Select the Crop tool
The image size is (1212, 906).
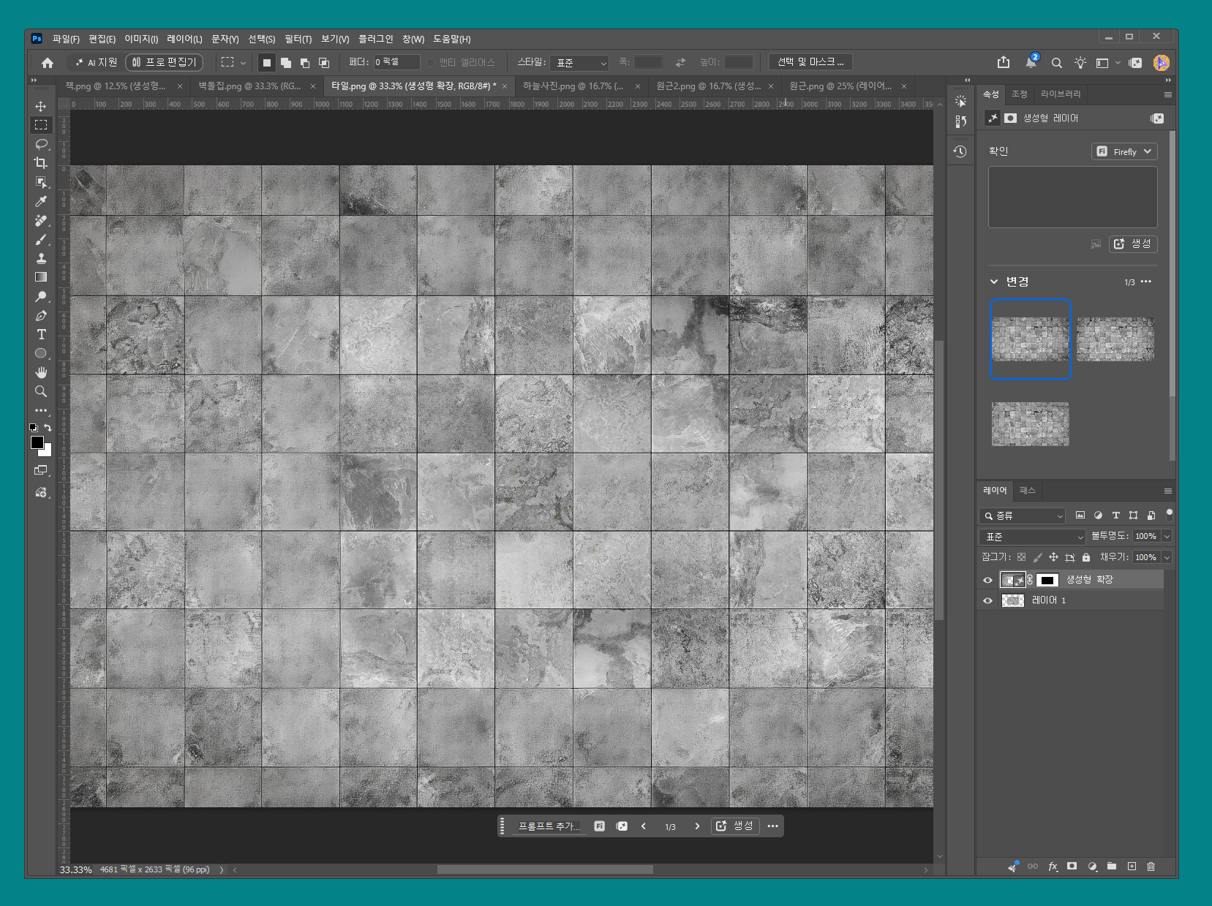[x=41, y=163]
